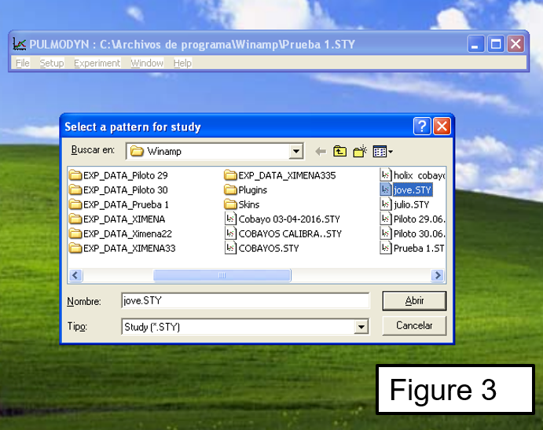Viewport: 543px width, 430px height.
Task: Click the horizontal scrollbar thumb
Action: click(222, 275)
